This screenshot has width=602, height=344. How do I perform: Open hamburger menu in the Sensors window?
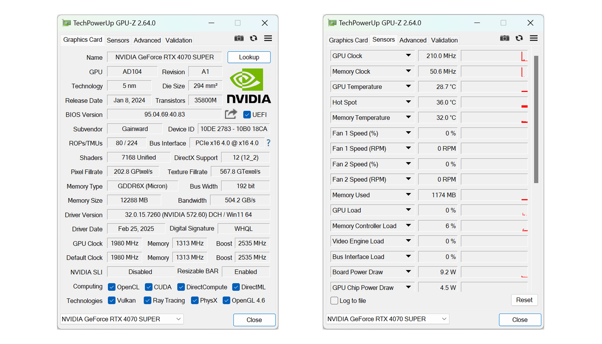pyautogui.click(x=534, y=38)
